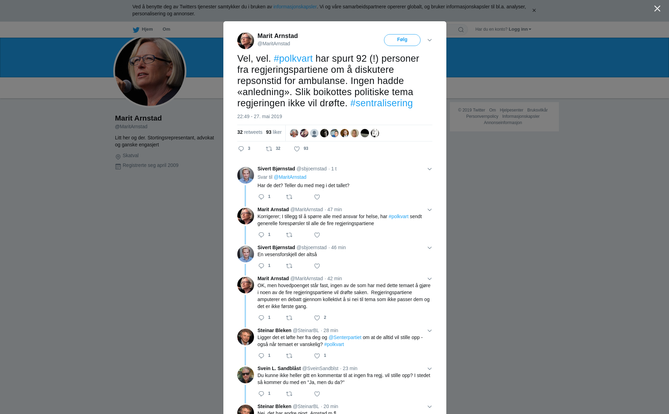Like Sivert Bjørnstad's "Har de det?" reply

317,197
